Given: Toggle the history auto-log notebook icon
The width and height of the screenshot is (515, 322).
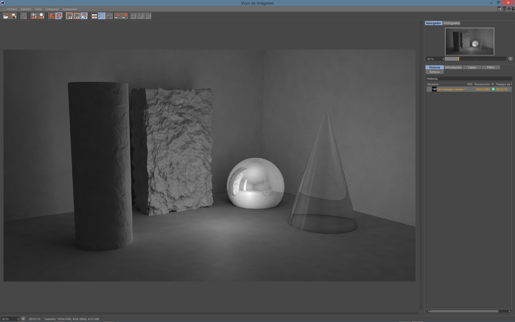Looking at the screenshot, I should click(59, 16).
